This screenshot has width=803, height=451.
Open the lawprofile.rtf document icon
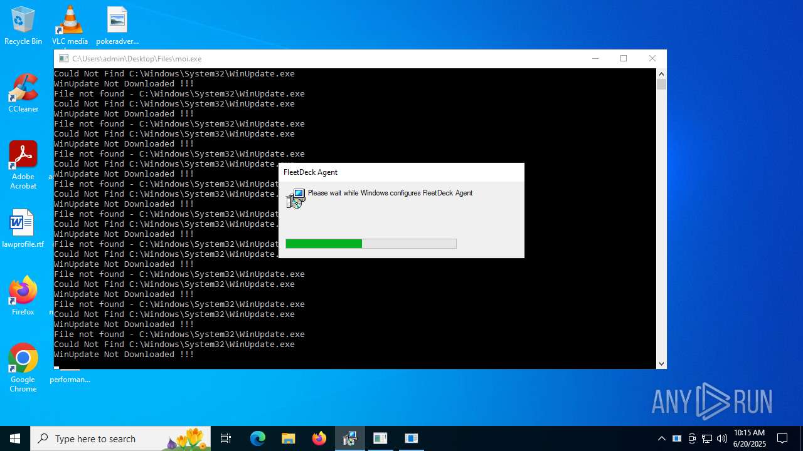[x=23, y=229]
